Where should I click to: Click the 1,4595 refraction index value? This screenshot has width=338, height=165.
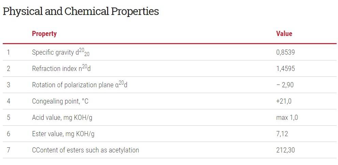[x=285, y=69]
